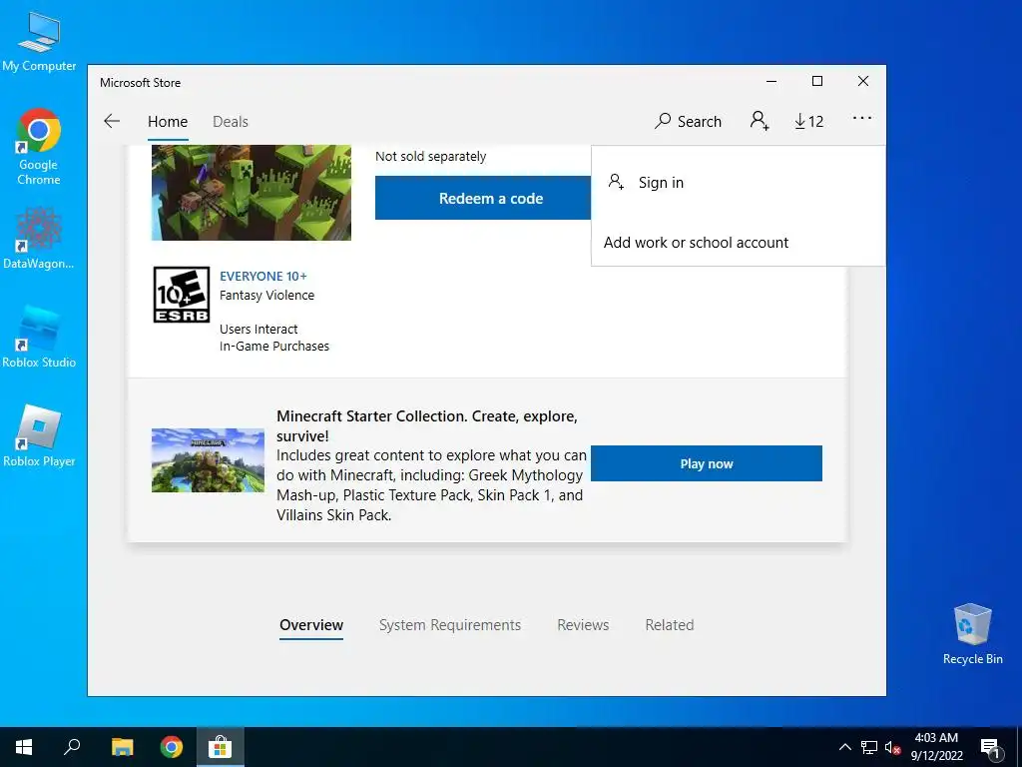The height and width of the screenshot is (767, 1022).
Task: Open Chrome from the taskbar
Action: coord(172,747)
